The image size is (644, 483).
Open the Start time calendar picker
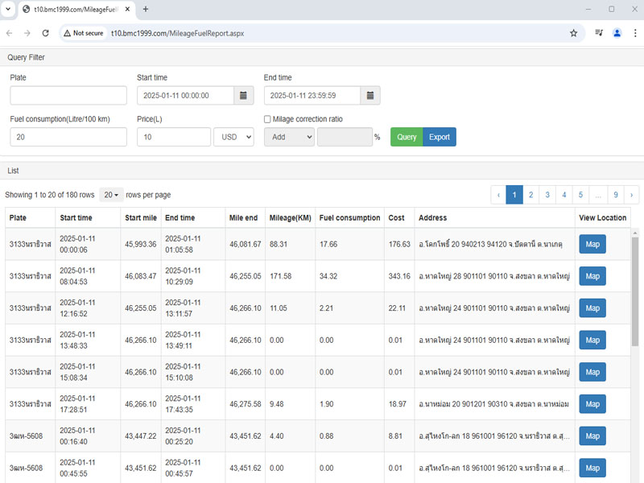point(244,96)
